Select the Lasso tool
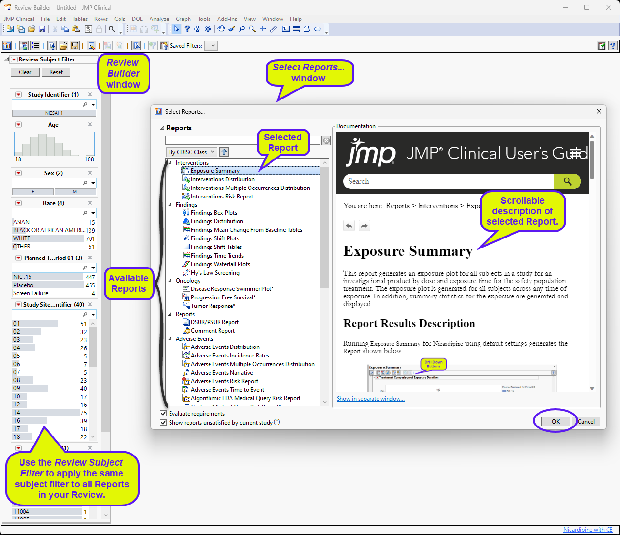The image size is (620, 535). click(x=242, y=29)
